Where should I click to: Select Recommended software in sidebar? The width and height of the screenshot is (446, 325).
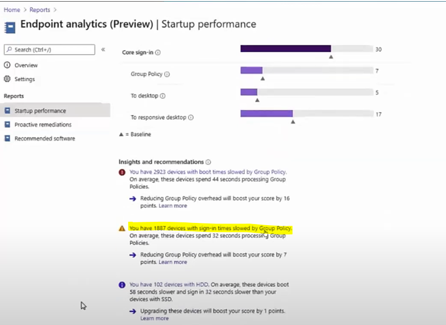[45, 138]
